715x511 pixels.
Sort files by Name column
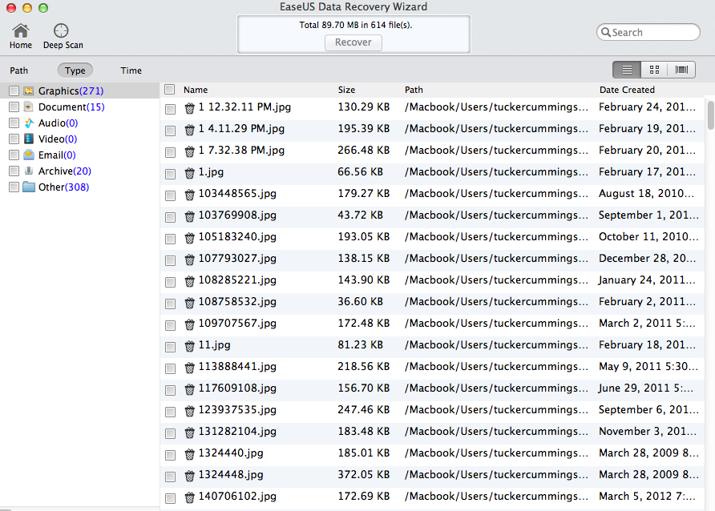click(x=196, y=90)
